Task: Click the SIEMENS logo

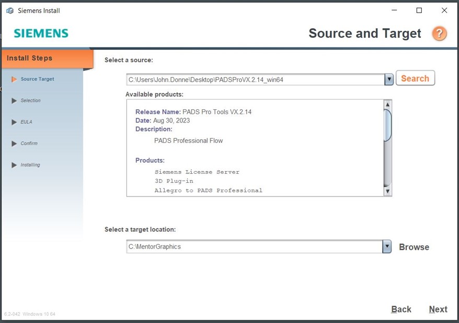Action: click(41, 33)
